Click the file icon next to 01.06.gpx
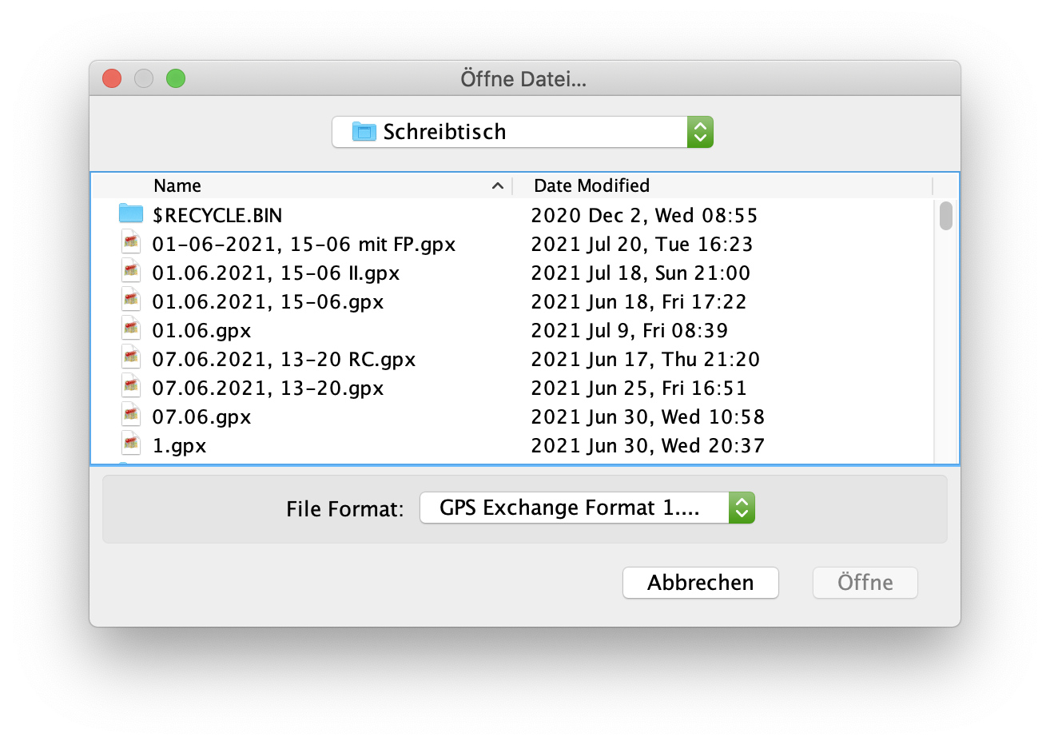This screenshot has height=745, width=1050. 131,329
